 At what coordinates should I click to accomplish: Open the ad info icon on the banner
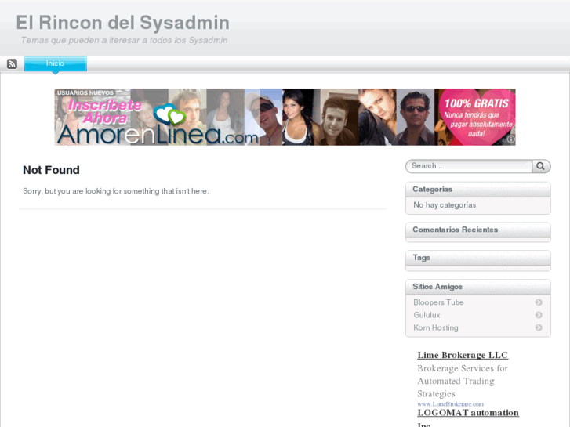(510, 139)
